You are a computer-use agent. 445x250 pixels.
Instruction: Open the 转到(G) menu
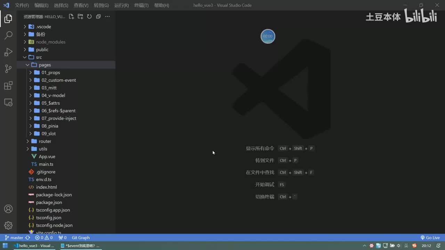pyautogui.click(x=101, y=5)
